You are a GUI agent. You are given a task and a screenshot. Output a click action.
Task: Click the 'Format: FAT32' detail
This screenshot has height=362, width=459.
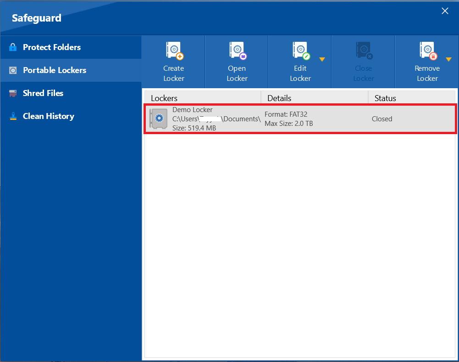coord(286,114)
